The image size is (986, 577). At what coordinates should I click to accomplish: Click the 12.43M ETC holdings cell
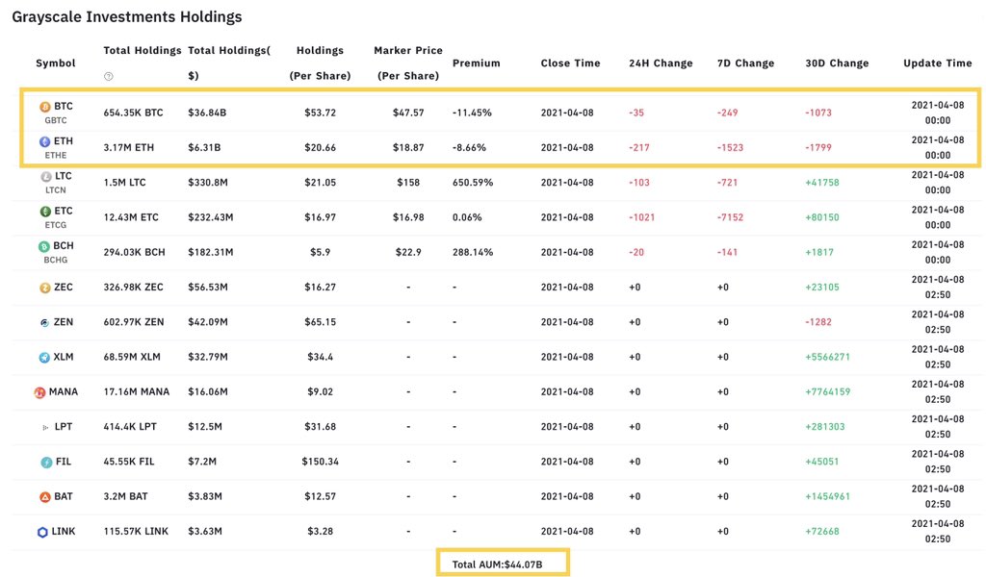click(131, 217)
